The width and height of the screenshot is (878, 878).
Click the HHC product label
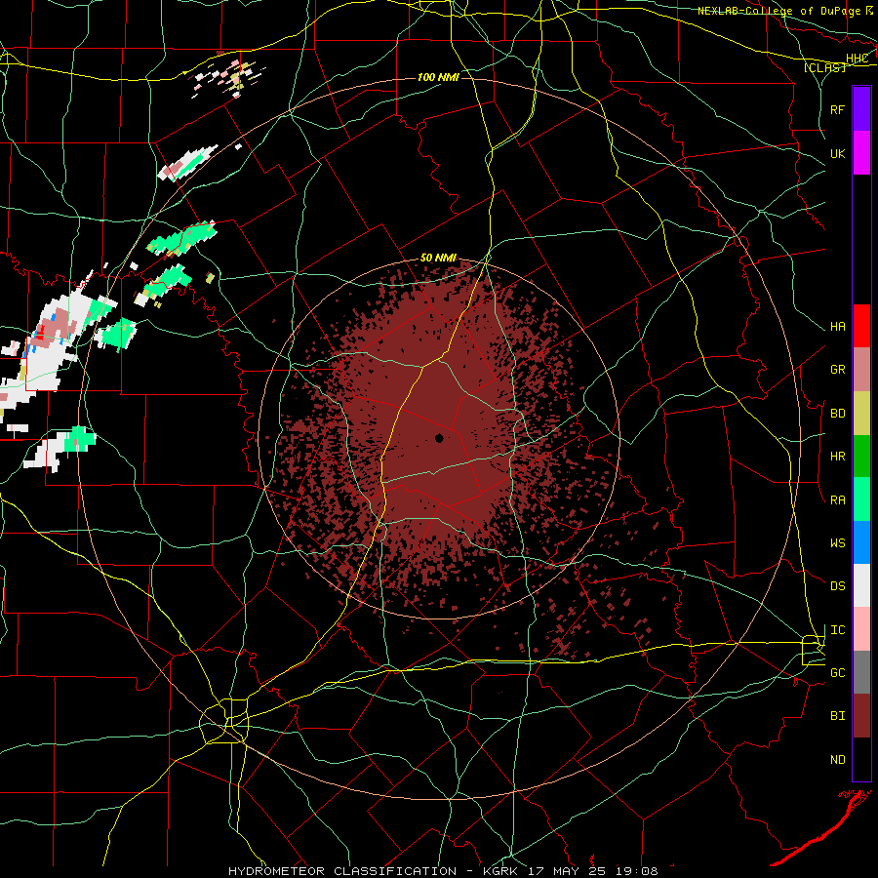[x=857, y=59]
